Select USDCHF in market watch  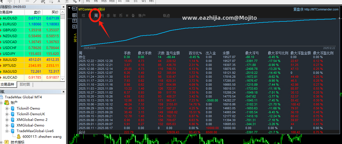30,48
